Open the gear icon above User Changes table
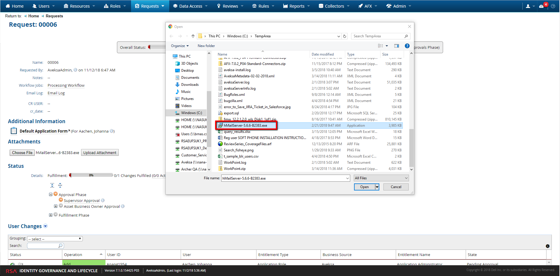The height and width of the screenshot is (276, 560). [x=548, y=246]
